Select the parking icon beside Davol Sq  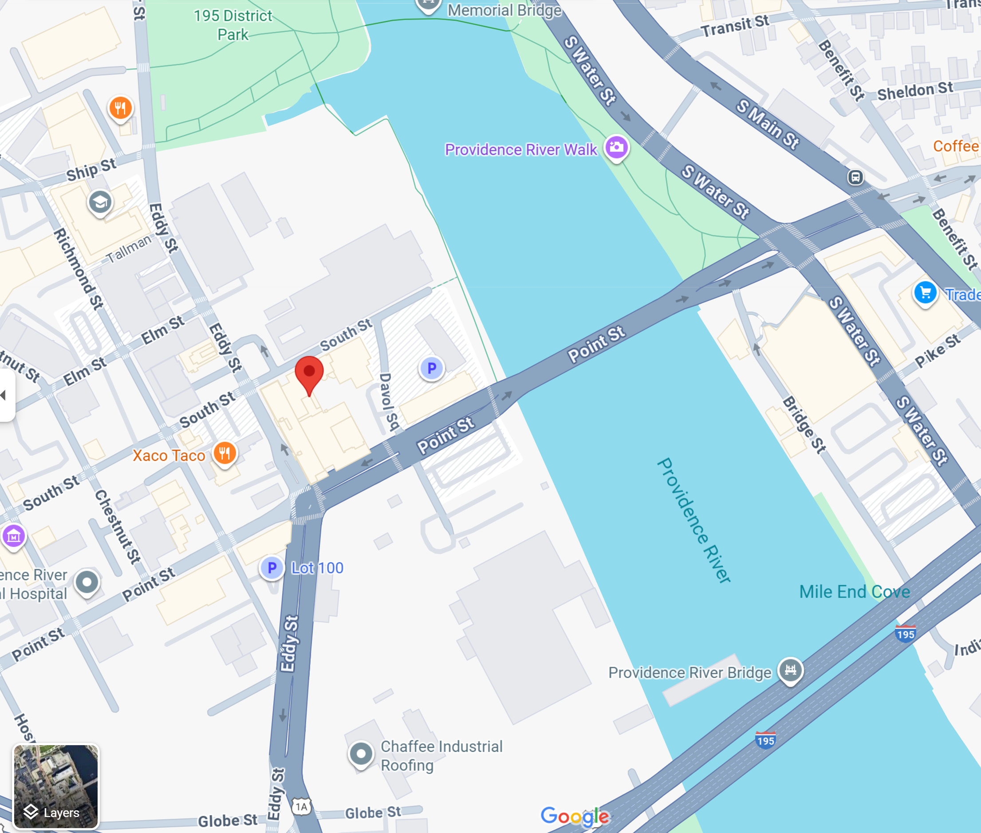click(x=431, y=369)
